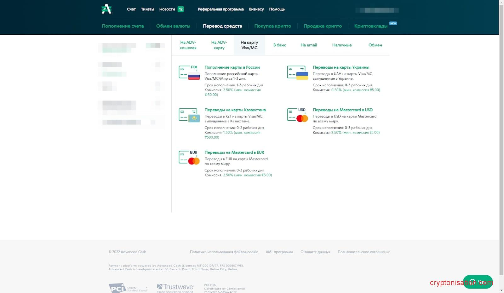Select the В банк tab

click(x=279, y=45)
